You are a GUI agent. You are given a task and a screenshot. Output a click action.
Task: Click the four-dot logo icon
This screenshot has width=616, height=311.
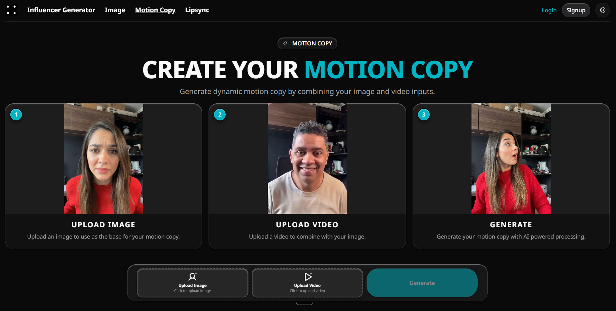11,10
